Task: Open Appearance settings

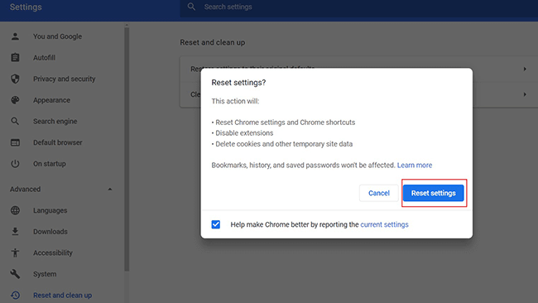Action: pos(51,100)
